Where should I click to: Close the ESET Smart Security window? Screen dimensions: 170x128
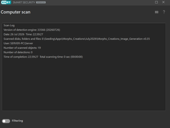[164, 2]
